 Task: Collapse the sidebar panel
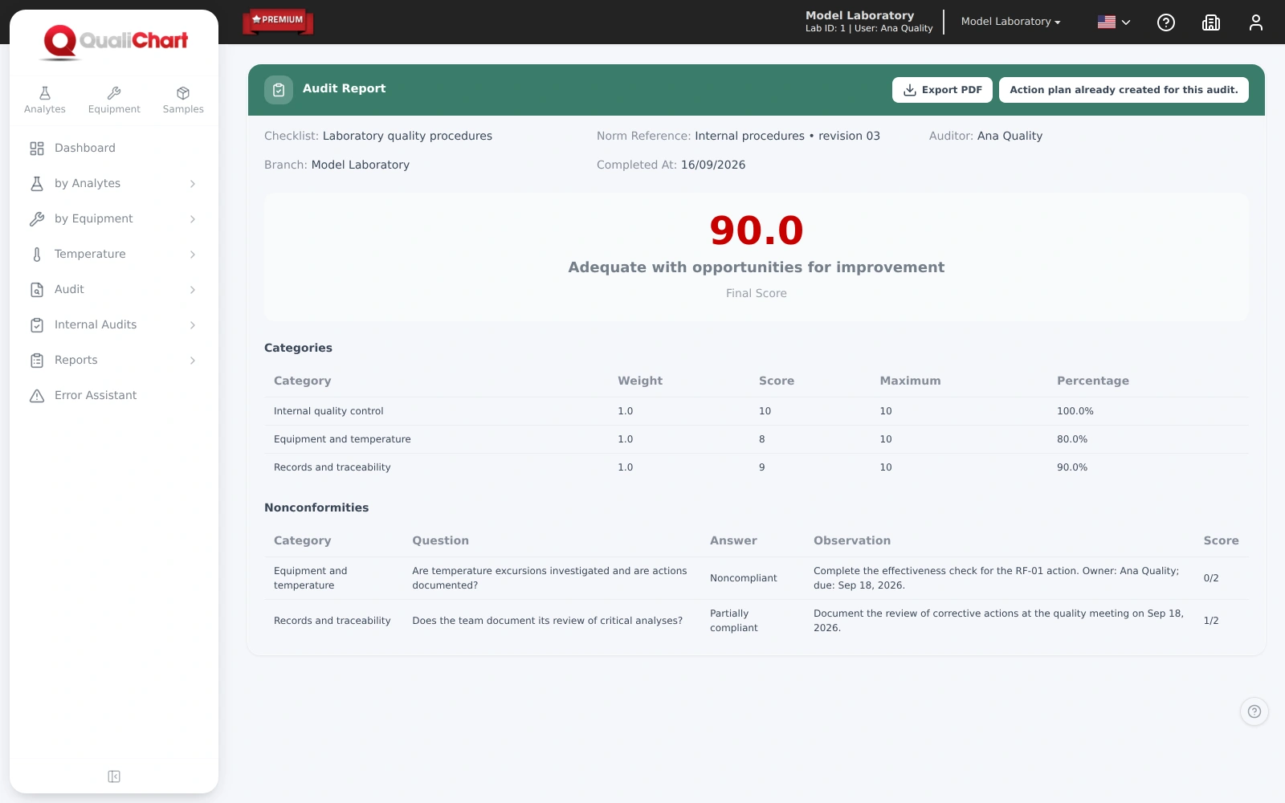click(x=114, y=777)
